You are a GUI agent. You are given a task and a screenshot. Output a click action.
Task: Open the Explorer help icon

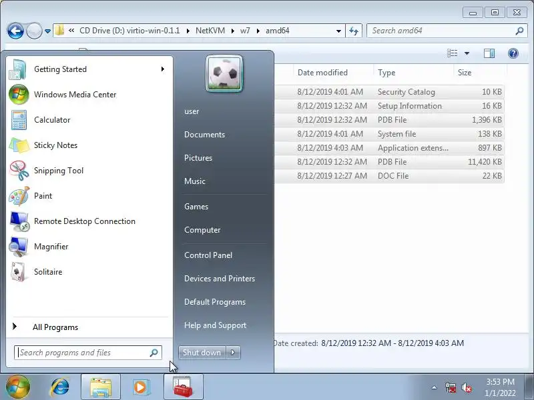click(x=513, y=53)
